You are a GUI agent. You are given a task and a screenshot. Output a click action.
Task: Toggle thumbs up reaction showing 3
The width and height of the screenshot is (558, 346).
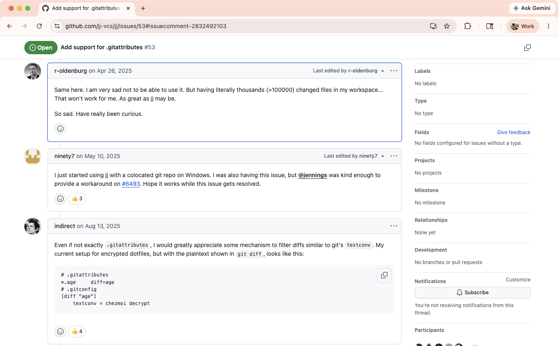point(77,199)
